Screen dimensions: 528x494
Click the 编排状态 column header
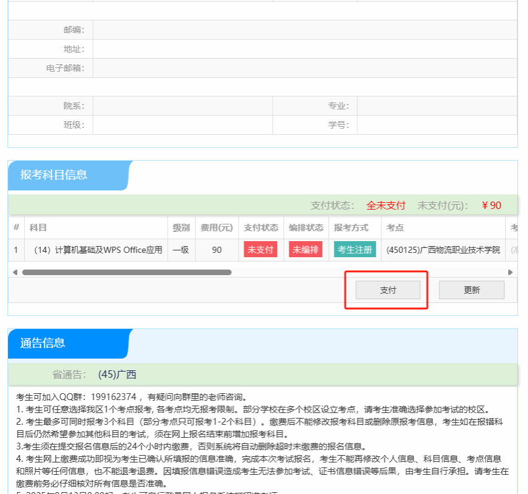(x=305, y=228)
